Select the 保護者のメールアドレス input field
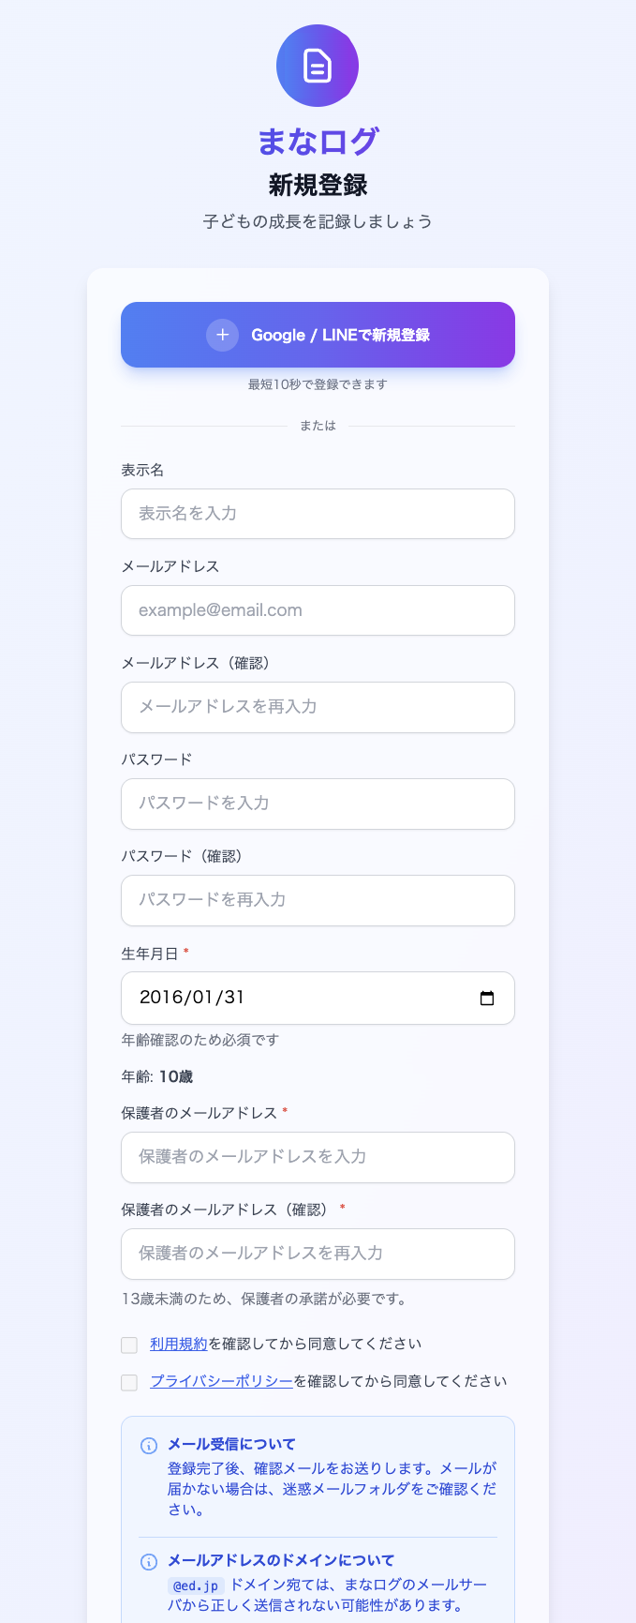 click(318, 1157)
